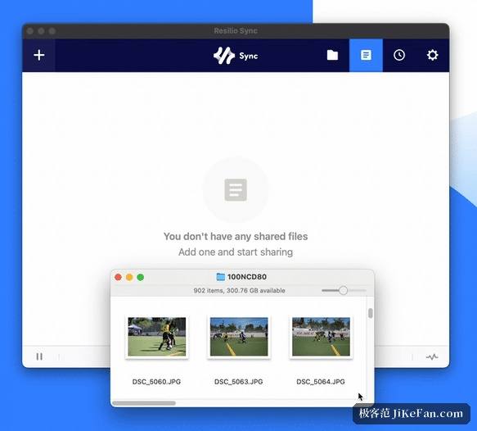Click the Resilio Sync window title

pyautogui.click(x=236, y=31)
